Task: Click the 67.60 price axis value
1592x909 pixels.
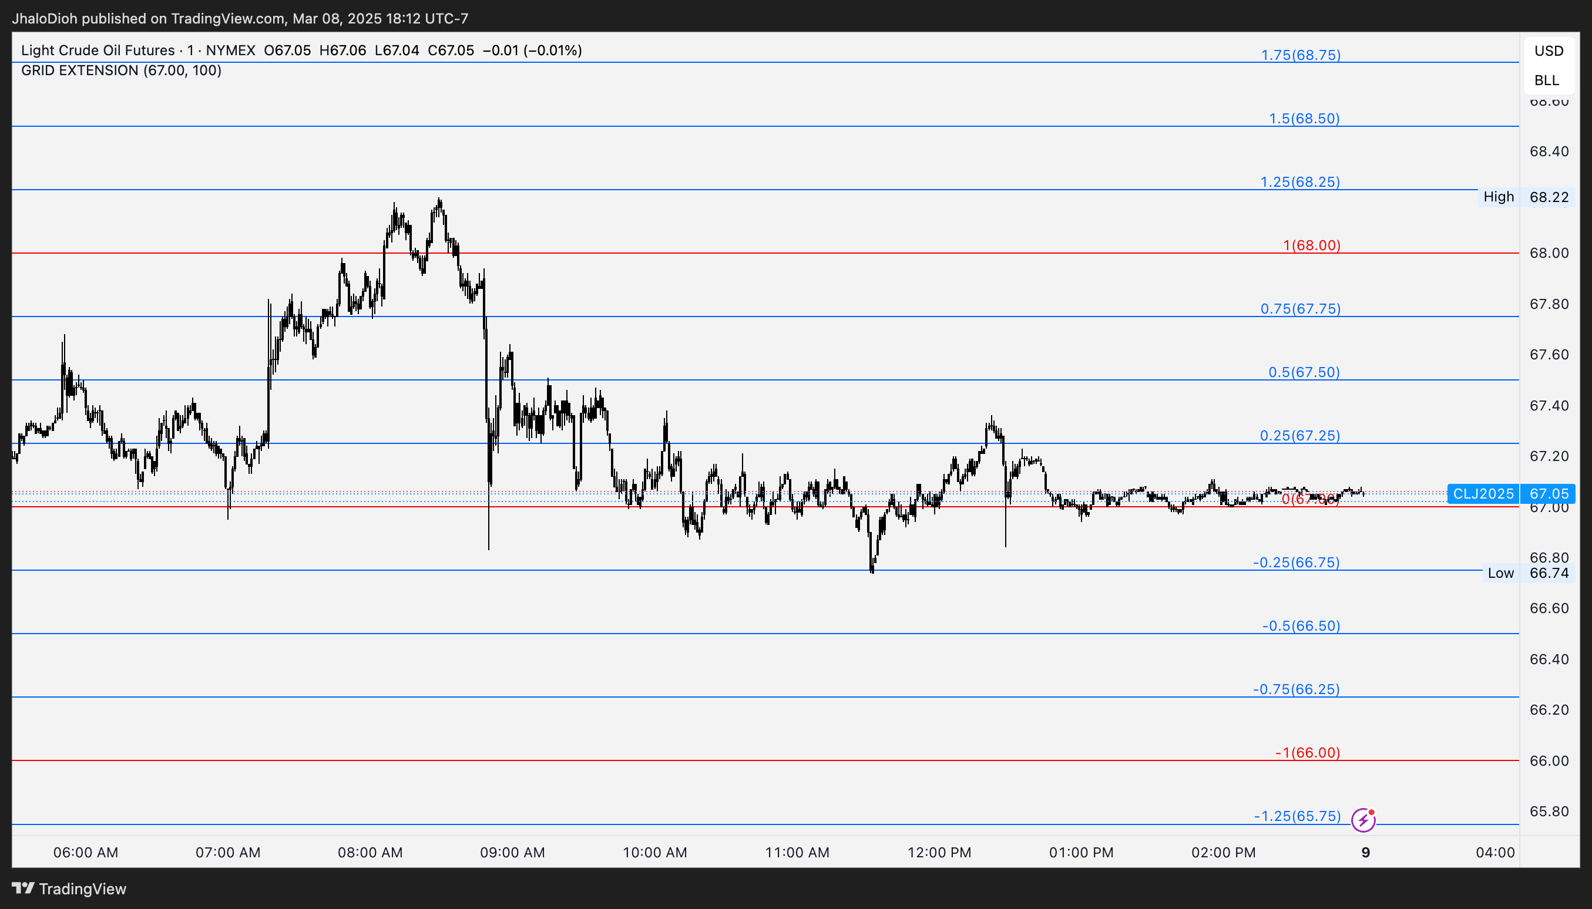Action: click(x=1549, y=354)
